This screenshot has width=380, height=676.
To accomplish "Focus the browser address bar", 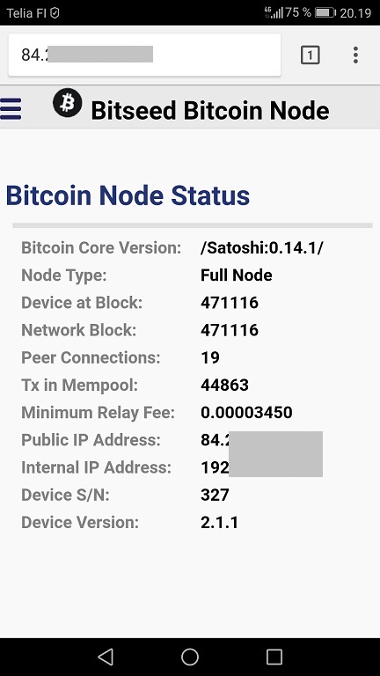I will pyautogui.click(x=144, y=55).
